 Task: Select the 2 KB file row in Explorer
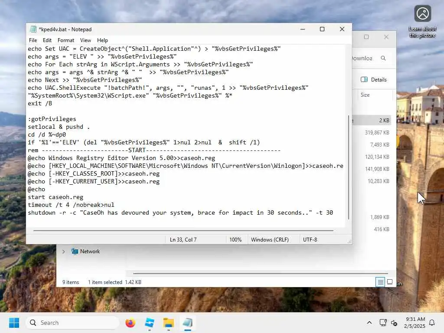(x=372, y=121)
